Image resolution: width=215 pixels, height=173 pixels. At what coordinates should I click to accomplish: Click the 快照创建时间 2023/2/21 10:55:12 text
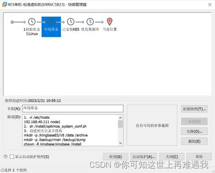click(33, 101)
